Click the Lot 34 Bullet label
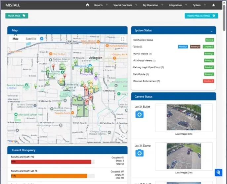 (142, 107)
